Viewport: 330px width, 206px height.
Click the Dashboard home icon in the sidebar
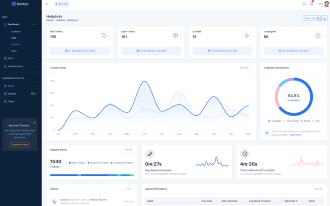5,24
